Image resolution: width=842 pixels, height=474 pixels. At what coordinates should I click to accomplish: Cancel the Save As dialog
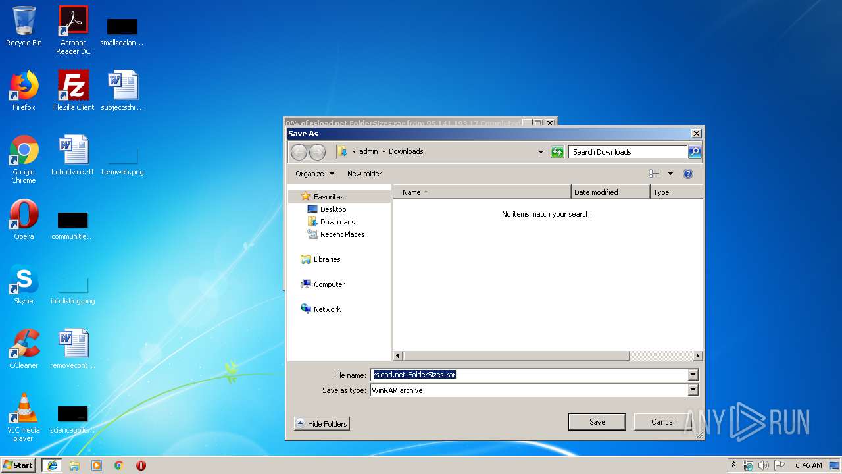pos(662,422)
